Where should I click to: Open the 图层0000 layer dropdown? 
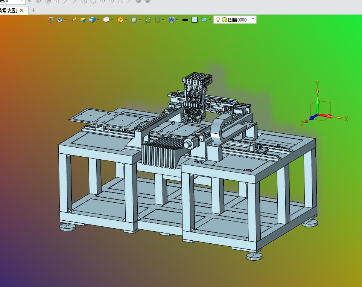pos(253,19)
